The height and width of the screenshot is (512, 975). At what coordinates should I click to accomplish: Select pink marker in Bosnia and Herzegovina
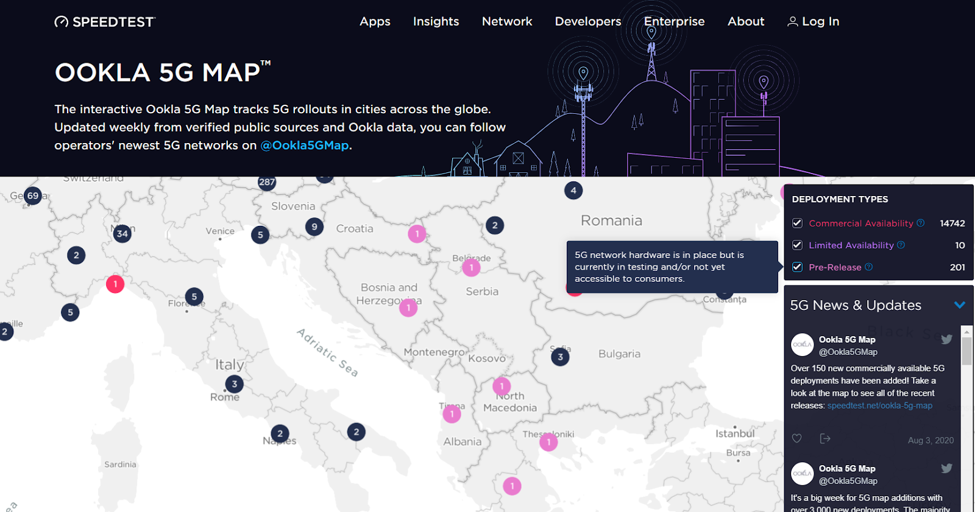click(408, 308)
